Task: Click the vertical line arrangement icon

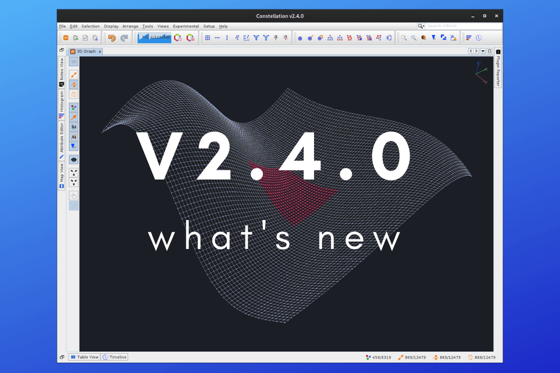Action: (x=227, y=38)
